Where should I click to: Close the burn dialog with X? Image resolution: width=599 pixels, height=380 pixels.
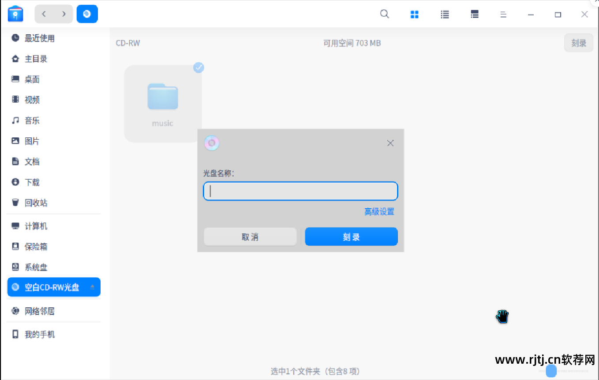click(390, 143)
